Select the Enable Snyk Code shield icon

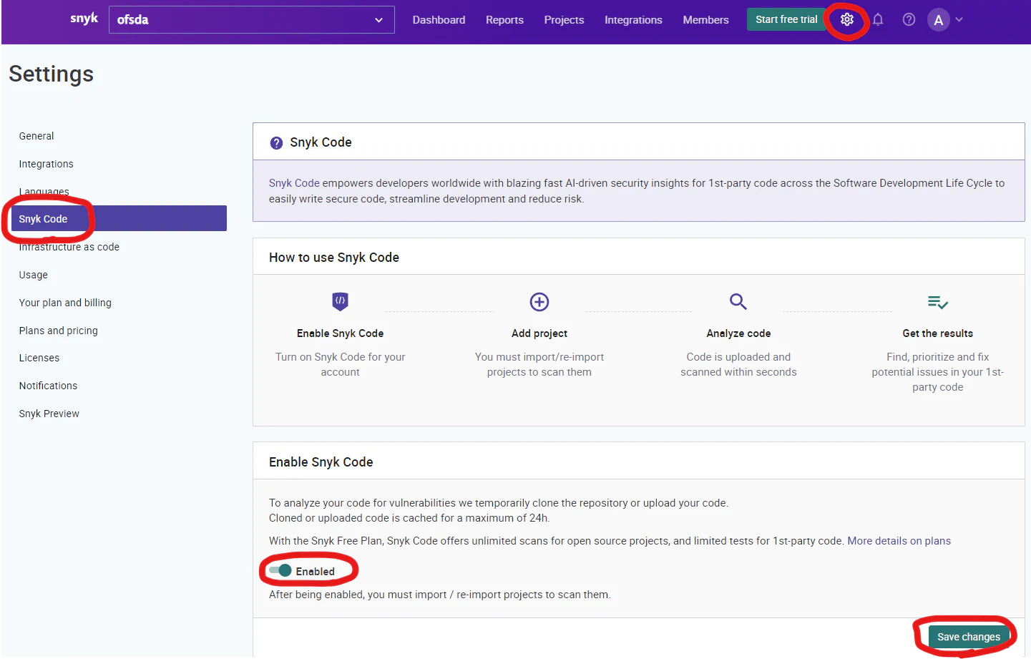click(x=340, y=302)
